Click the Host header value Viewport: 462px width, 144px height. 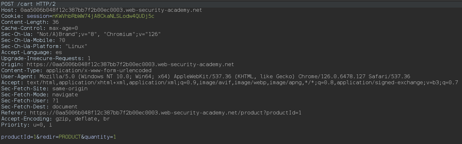click(113, 10)
